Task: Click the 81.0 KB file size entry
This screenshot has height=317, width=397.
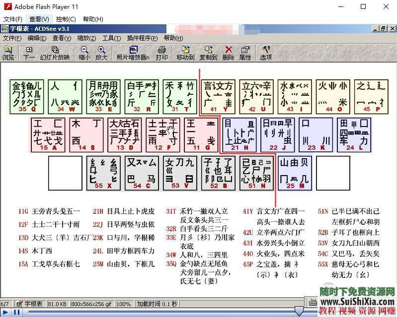Action: (x=57, y=304)
